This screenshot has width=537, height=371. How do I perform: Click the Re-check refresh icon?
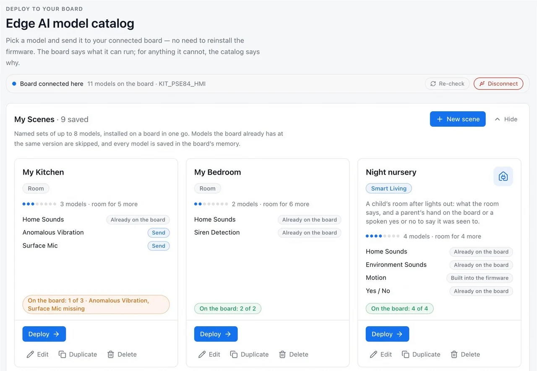click(x=433, y=84)
